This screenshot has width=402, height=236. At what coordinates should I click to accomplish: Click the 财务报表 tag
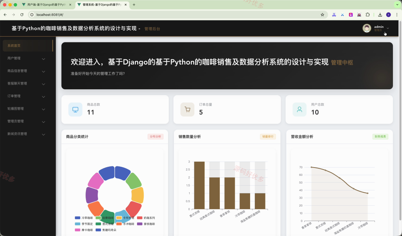pos(380,136)
